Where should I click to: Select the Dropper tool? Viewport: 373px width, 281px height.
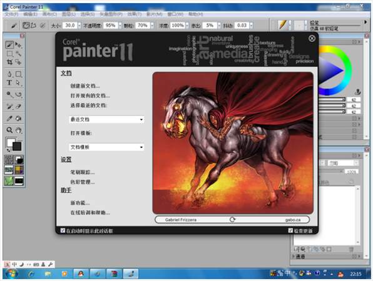tap(9, 118)
